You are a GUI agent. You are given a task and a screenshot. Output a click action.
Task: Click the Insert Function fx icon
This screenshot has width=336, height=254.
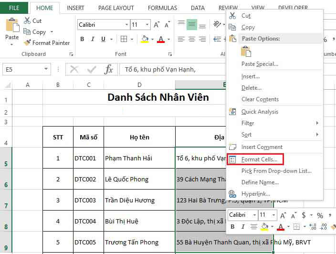click(x=109, y=69)
